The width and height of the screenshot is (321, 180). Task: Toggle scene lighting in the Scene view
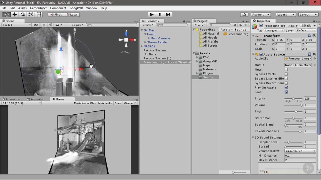pyautogui.click(x=44, y=25)
